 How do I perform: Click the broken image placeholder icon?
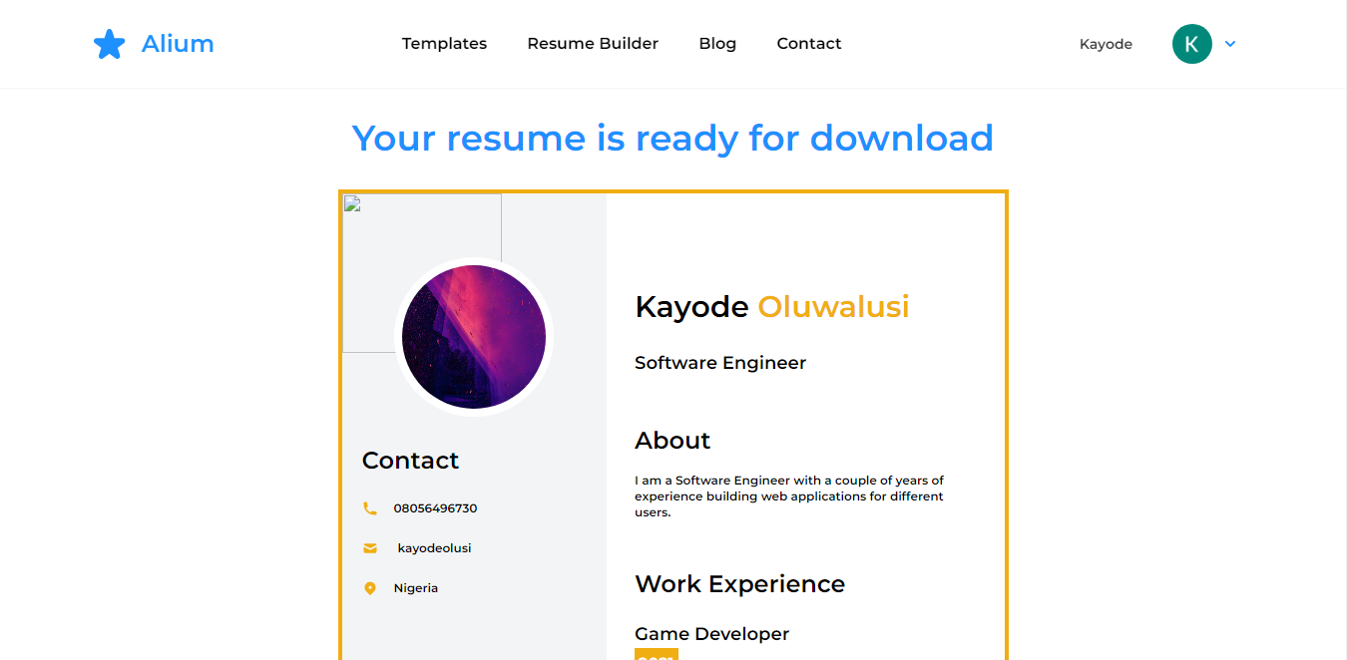351,203
